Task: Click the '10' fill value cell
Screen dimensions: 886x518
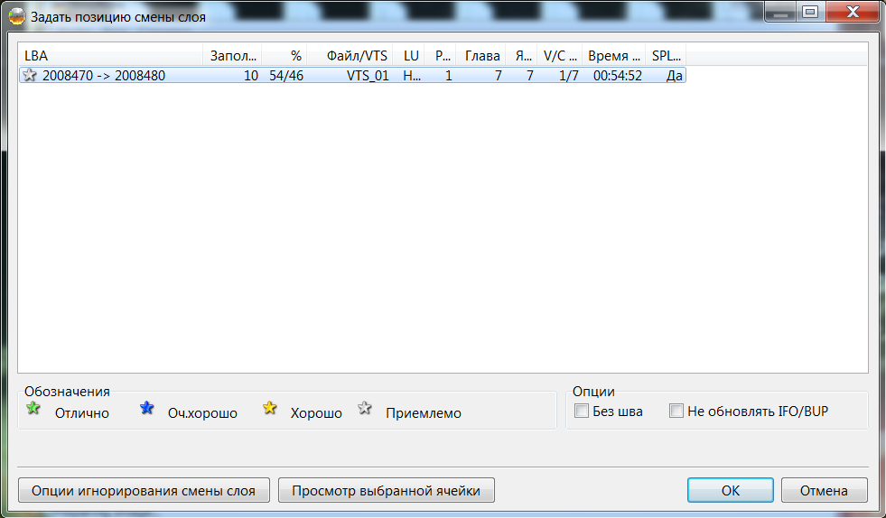Action: pyautogui.click(x=251, y=76)
